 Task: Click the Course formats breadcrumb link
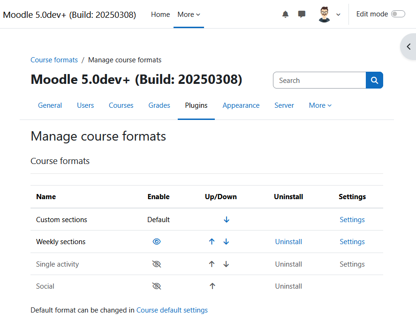[x=54, y=60]
